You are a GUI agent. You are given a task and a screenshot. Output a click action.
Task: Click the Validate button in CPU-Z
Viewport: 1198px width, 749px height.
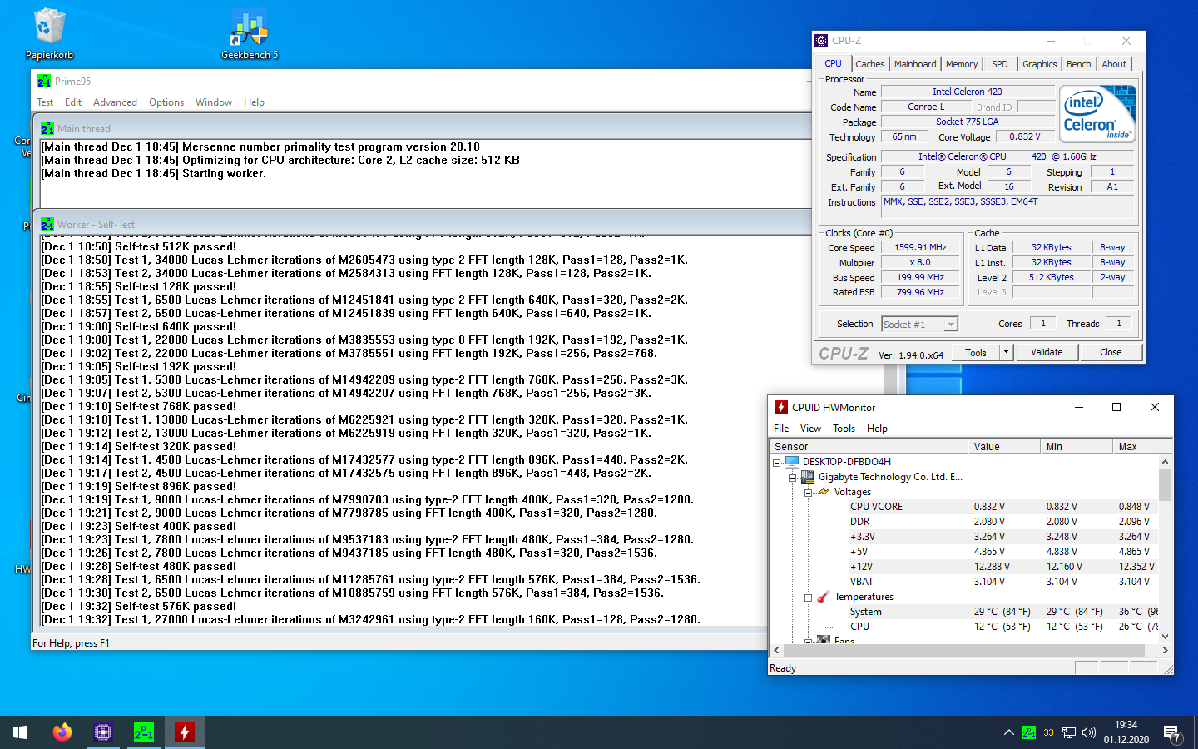1046,352
